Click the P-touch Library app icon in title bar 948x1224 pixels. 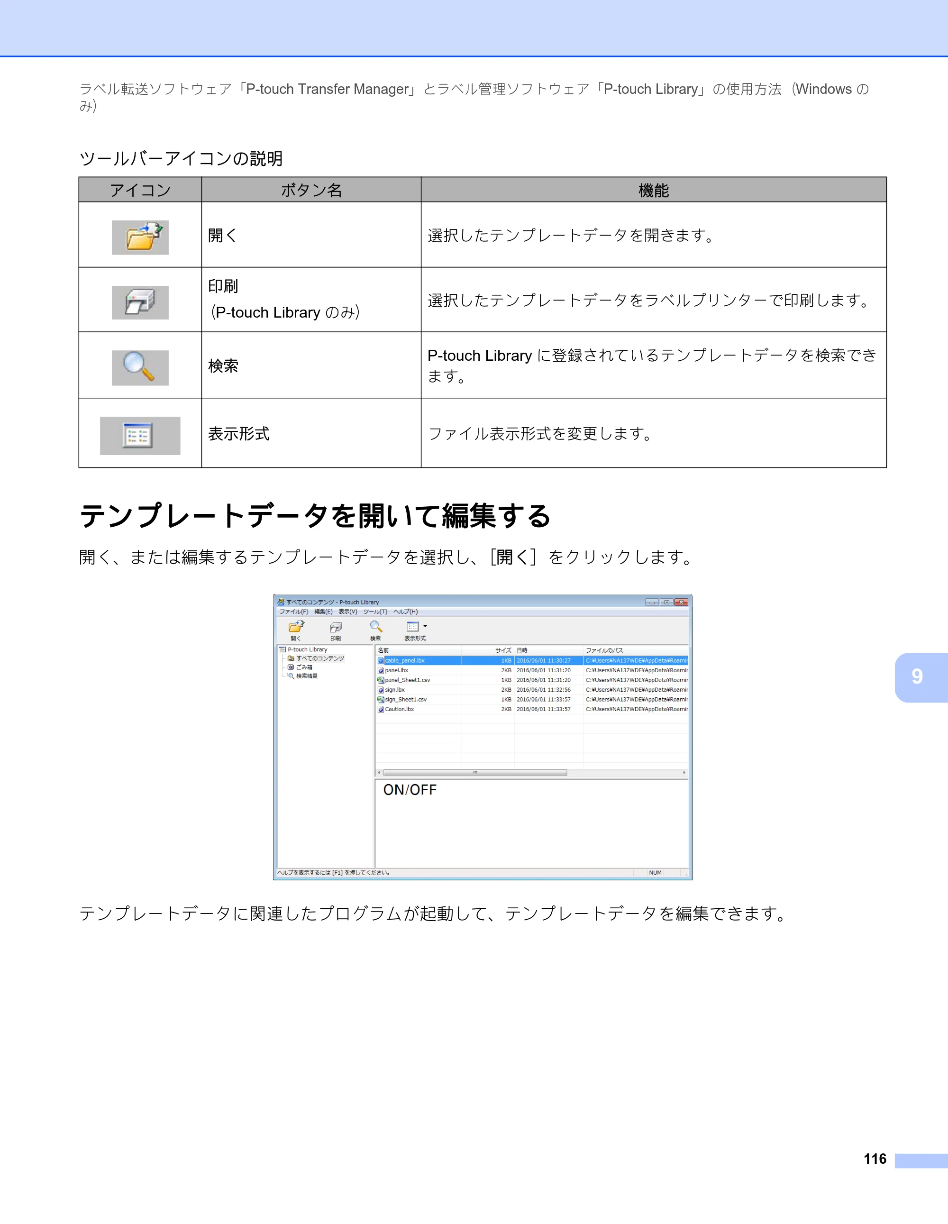tap(281, 602)
